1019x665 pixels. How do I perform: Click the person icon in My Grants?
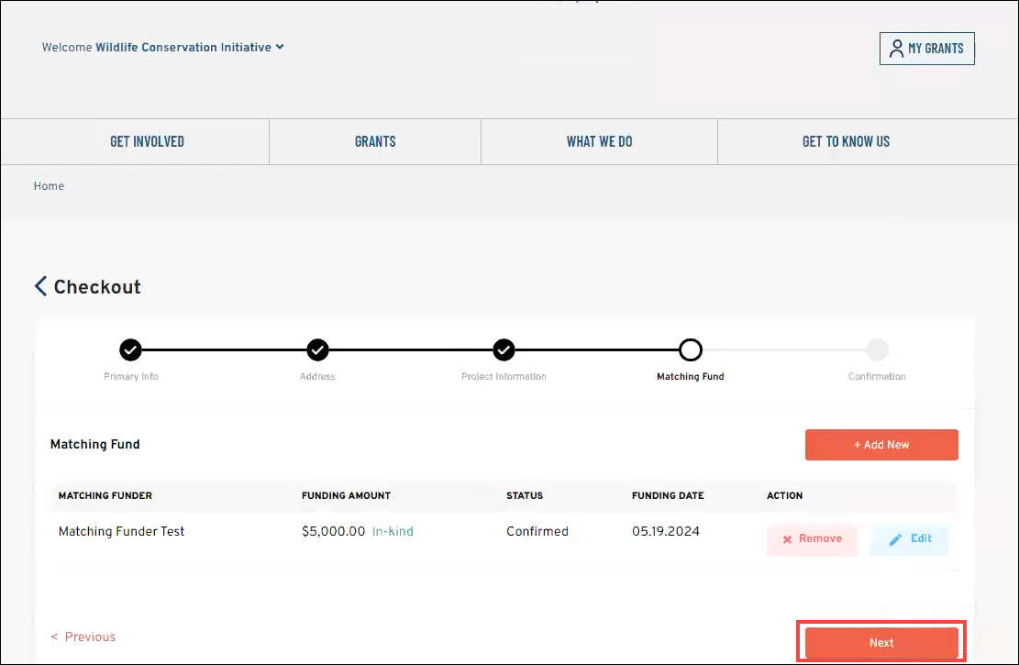pyautogui.click(x=896, y=49)
